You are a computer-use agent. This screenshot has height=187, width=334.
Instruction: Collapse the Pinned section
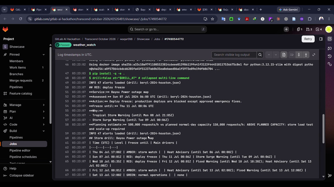point(44,54)
